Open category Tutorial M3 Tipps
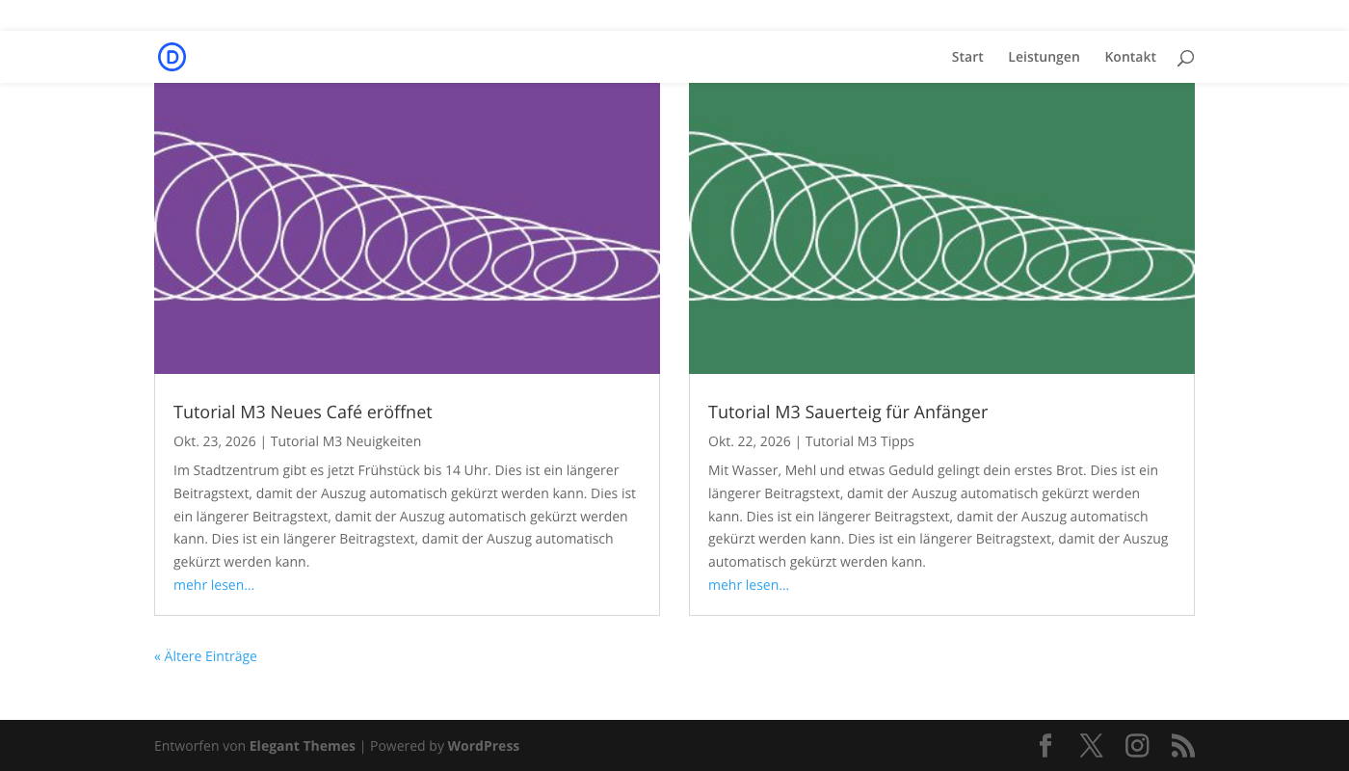This screenshot has width=1349, height=771. pos(860,441)
